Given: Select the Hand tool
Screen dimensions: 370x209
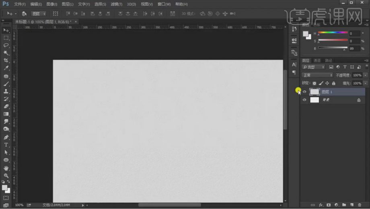Looking at the screenshot, I should tap(6, 168).
